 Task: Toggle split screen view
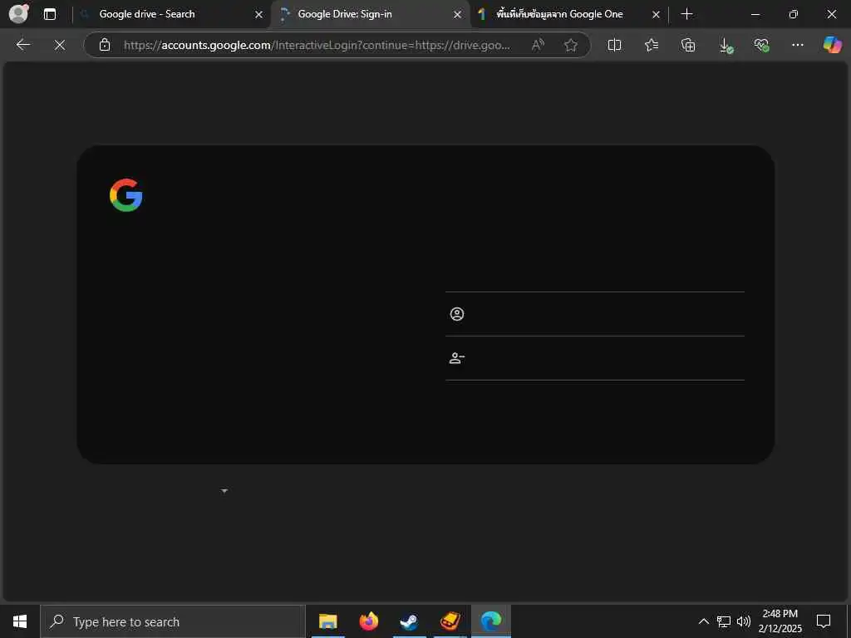pyautogui.click(x=614, y=45)
